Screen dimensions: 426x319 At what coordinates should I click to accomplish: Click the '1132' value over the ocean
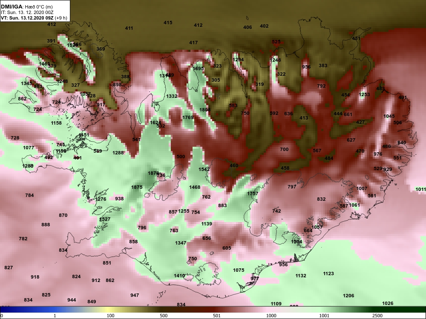301,276
